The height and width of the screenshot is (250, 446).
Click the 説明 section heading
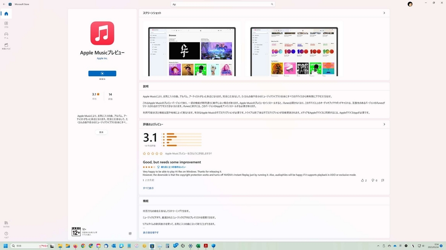(x=146, y=86)
